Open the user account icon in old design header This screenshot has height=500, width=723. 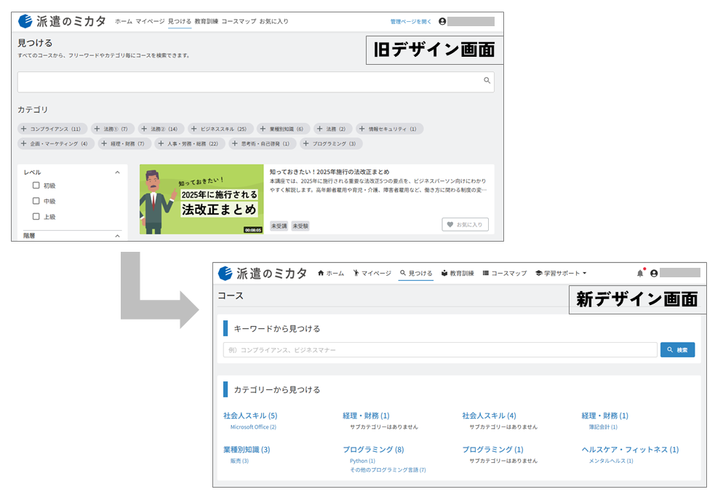(442, 21)
